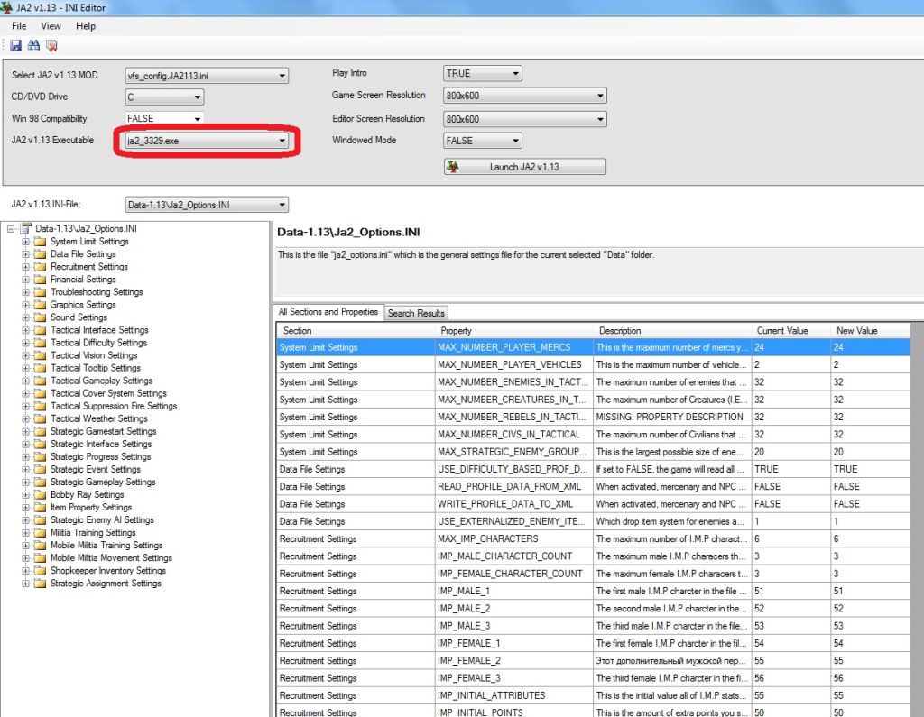Switch to the Search Results tab

click(416, 313)
